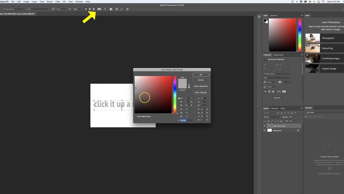
Task: Switch to the Swatches tab
Action: pyautogui.click(x=274, y=15)
